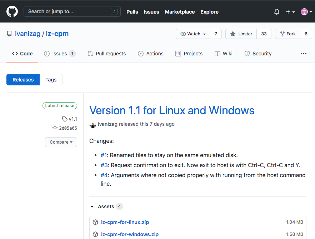This screenshot has height=239, width=315.
Task: Click package icon beside iz-cpm-for-windows.zip
Action: point(95,234)
